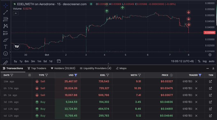Select the Text annotation tool

[x=5, y=47]
